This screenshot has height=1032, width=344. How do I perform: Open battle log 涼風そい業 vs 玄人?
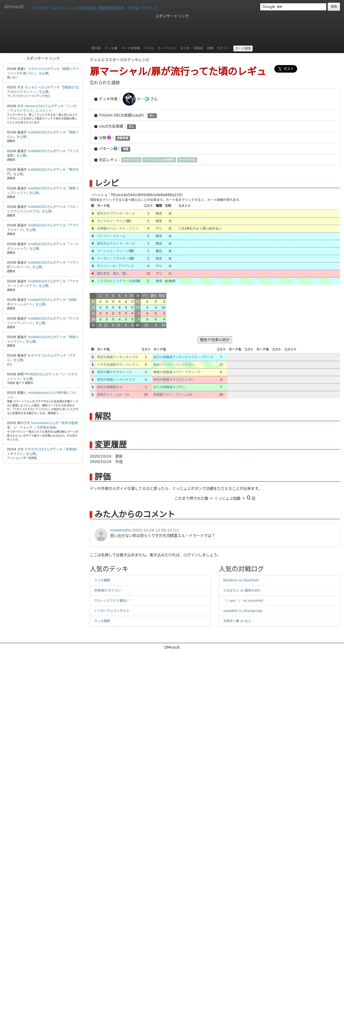pyautogui.click(x=237, y=621)
